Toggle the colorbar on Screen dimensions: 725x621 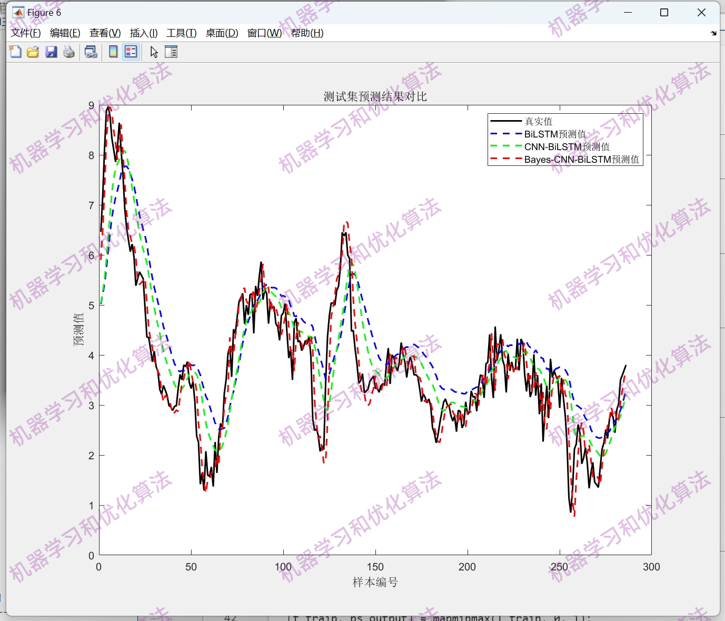[x=113, y=51]
